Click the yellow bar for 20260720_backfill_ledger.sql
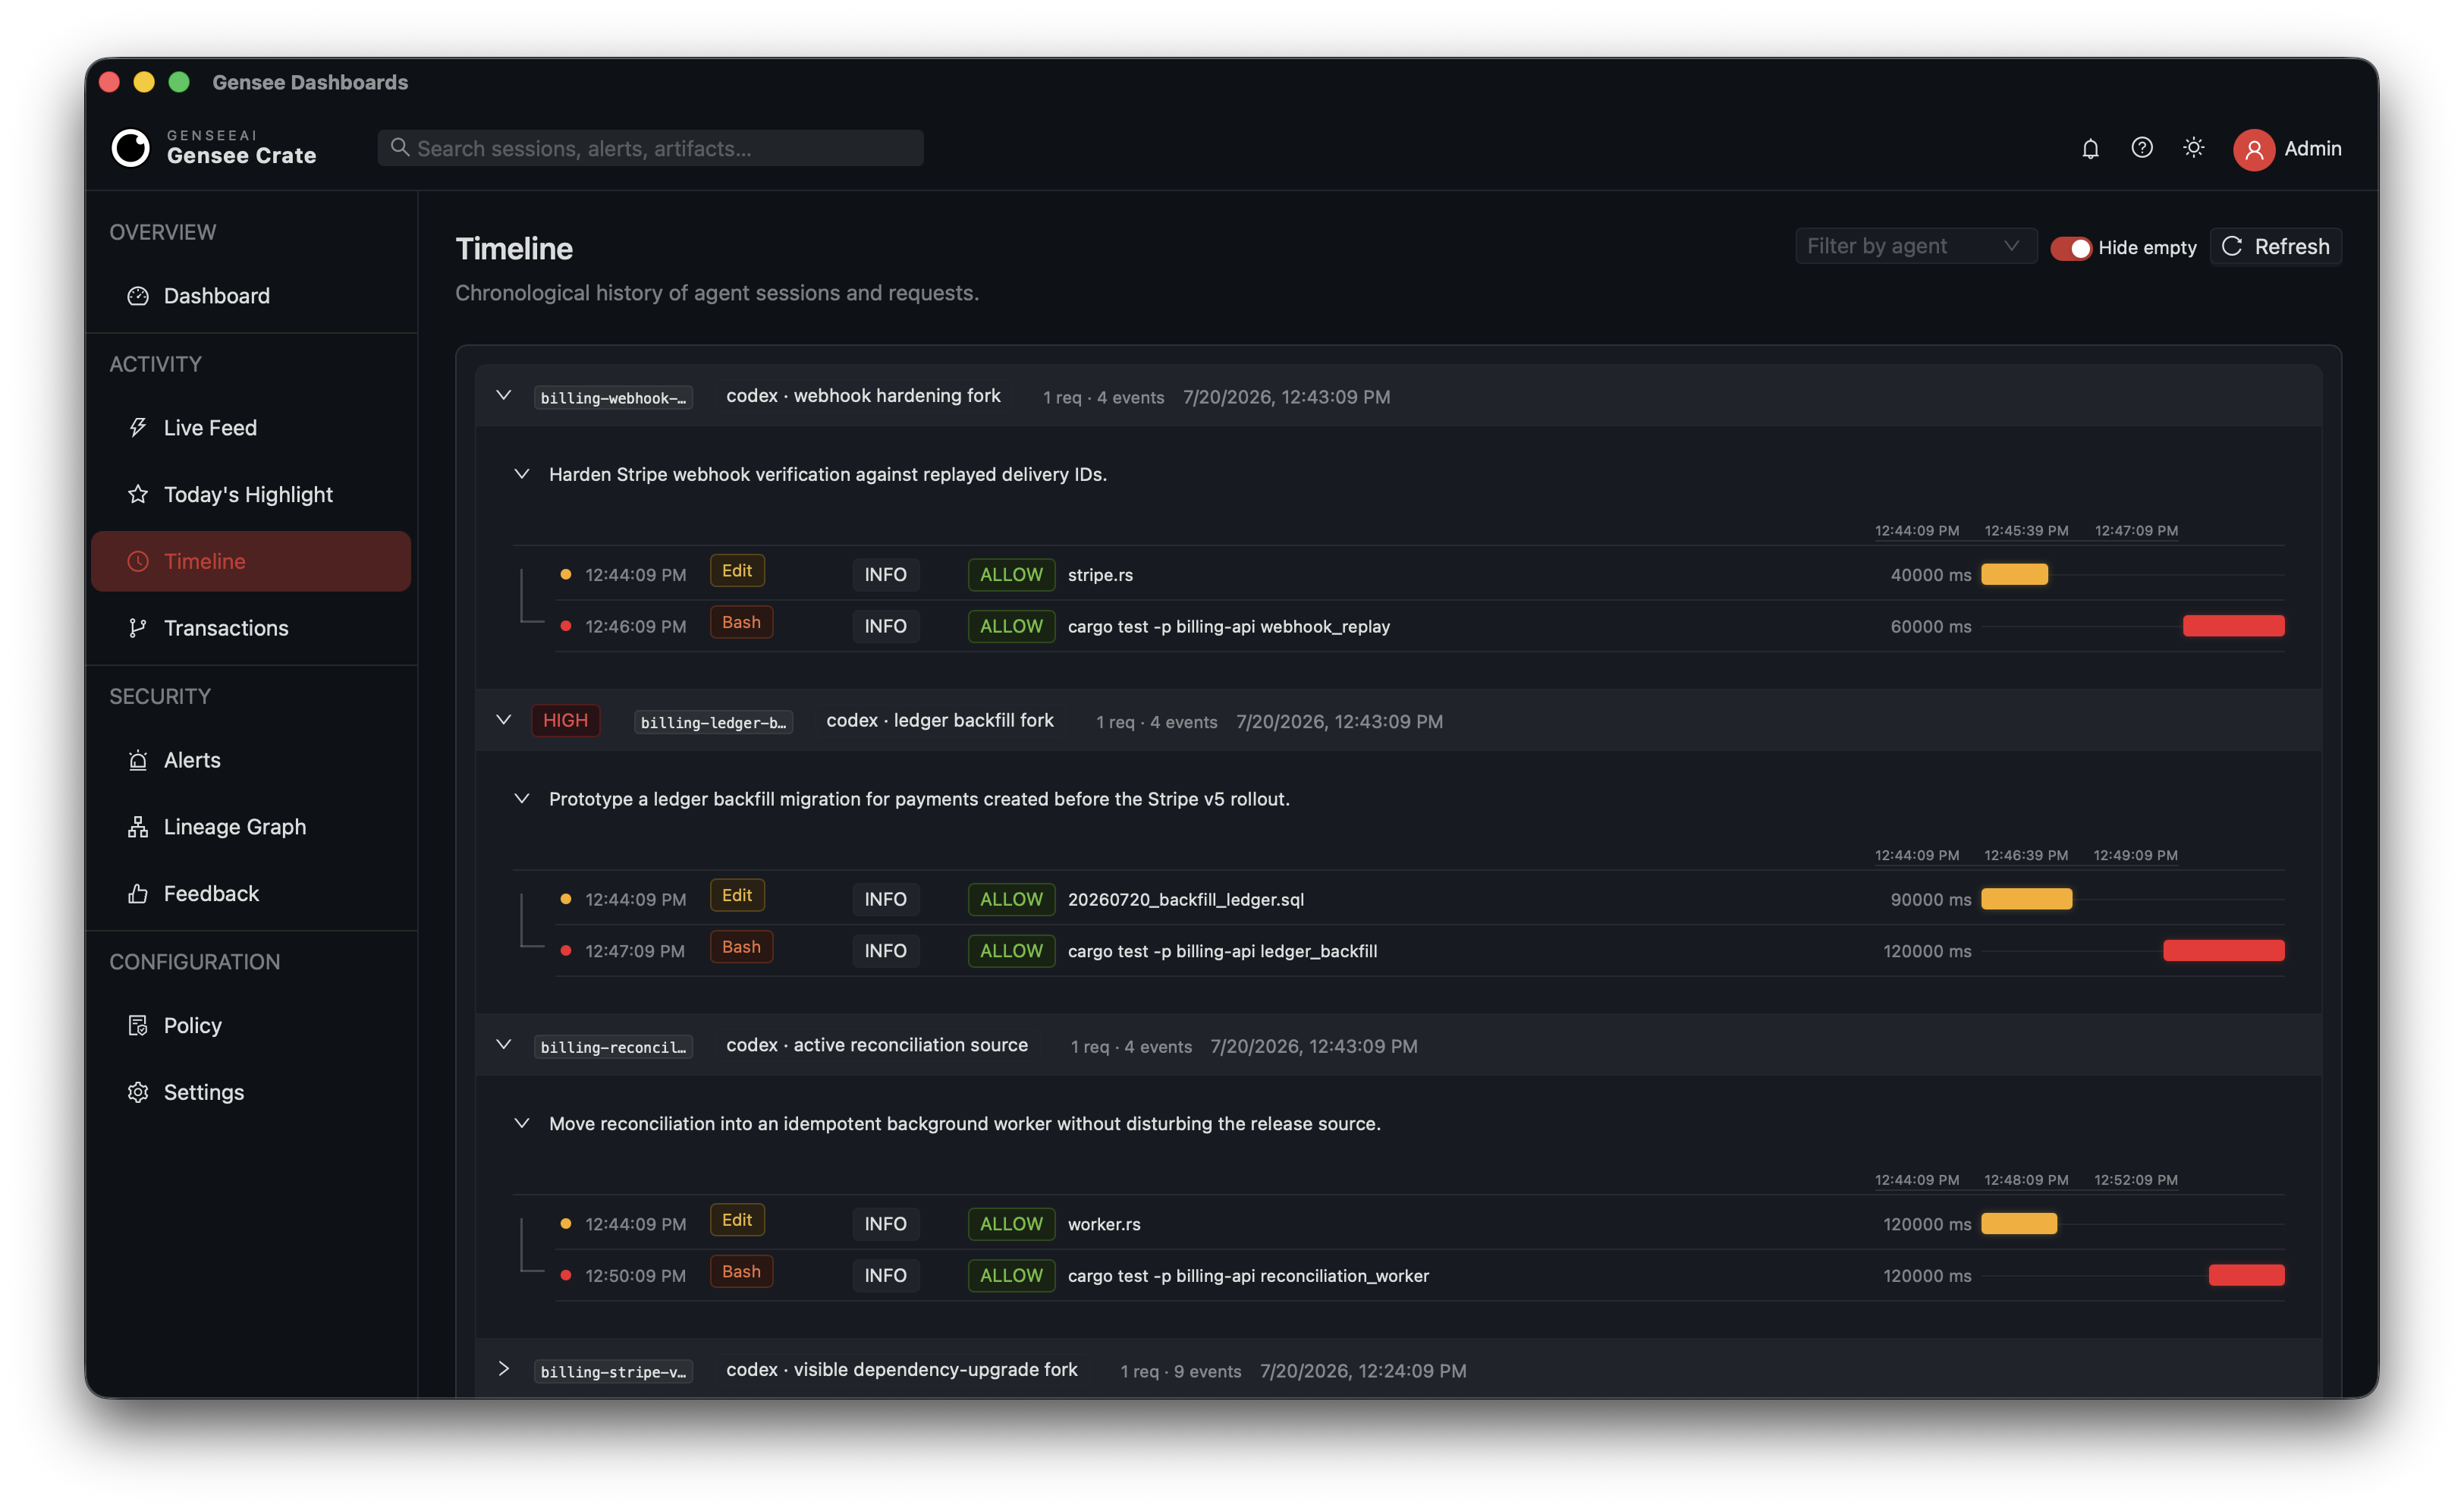The image size is (2464, 1511). tap(2026, 899)
